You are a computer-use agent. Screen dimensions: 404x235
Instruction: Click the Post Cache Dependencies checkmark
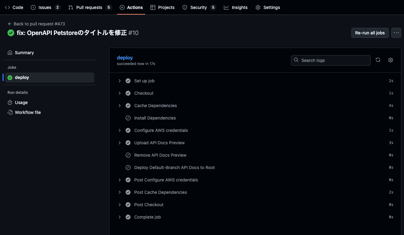point(128,192)
